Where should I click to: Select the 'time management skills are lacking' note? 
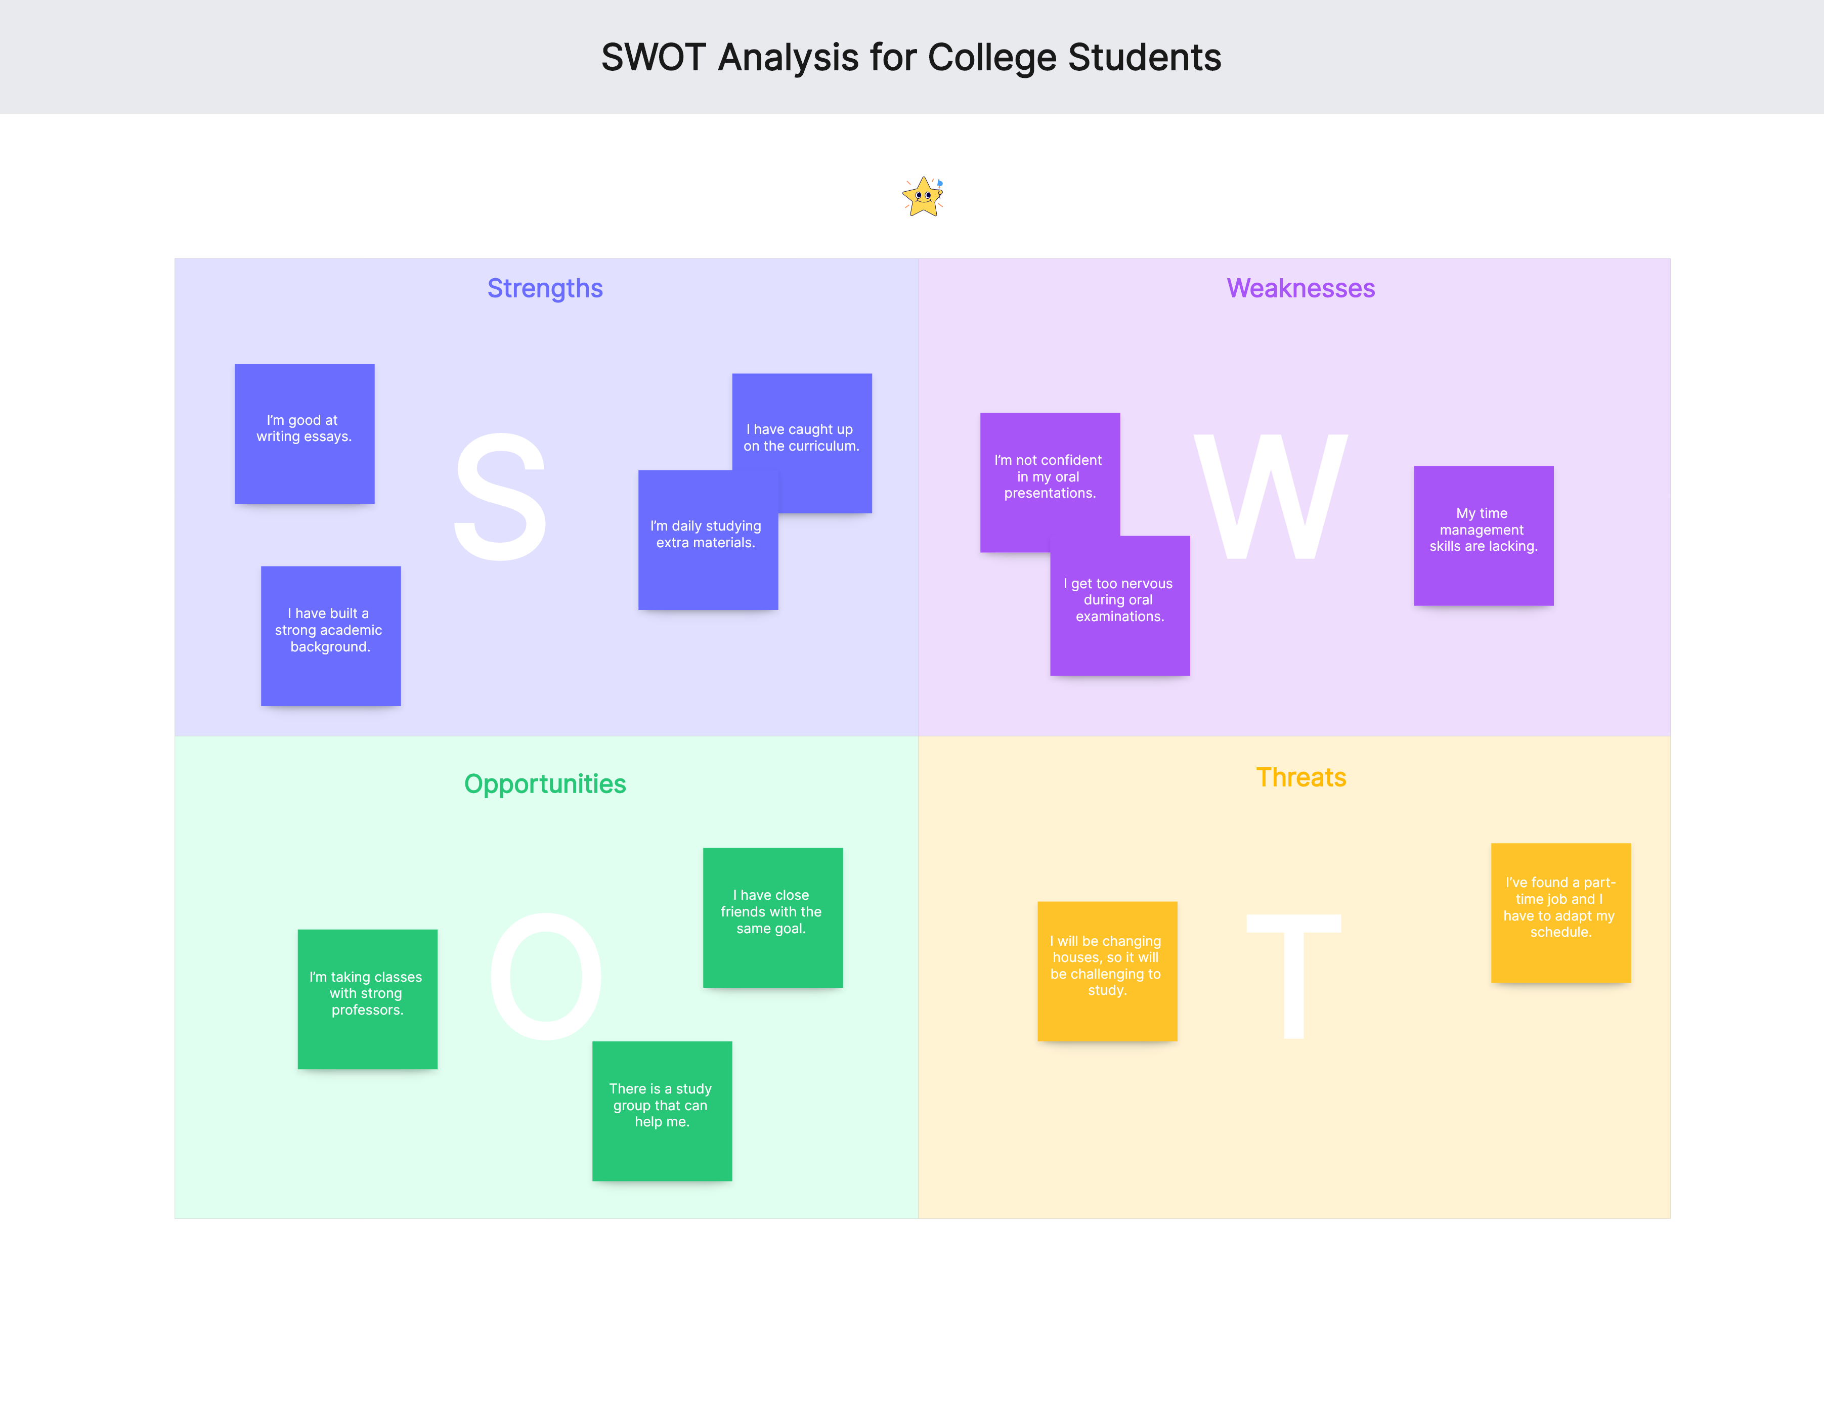pyautogui.click(x=1484, y=536)
